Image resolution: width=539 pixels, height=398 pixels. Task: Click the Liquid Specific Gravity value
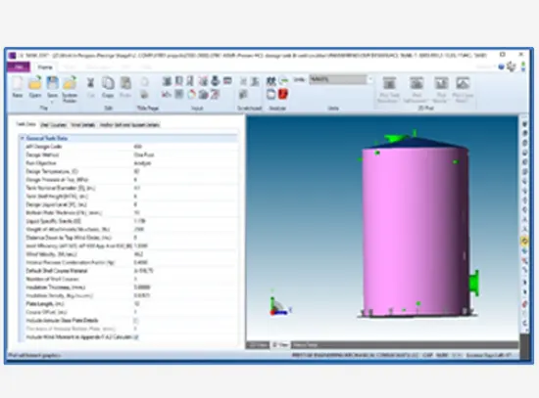coord(185,221)
